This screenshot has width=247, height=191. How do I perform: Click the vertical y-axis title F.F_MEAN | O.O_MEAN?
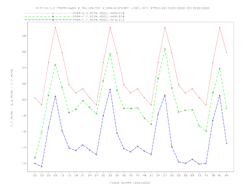click(12, 98)
